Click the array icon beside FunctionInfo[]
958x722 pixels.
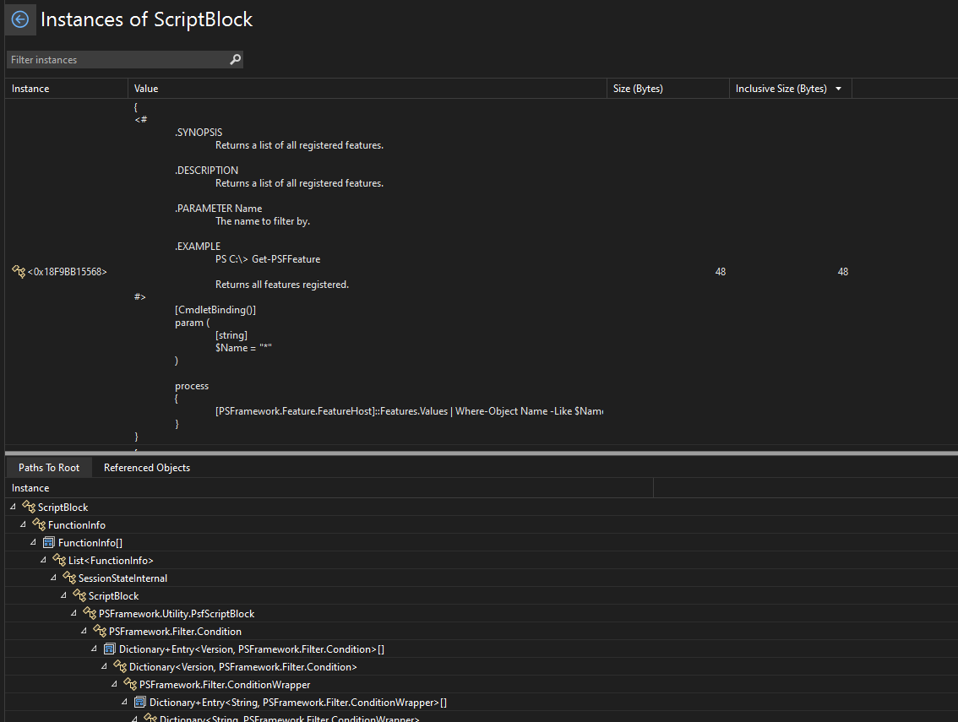49,542
